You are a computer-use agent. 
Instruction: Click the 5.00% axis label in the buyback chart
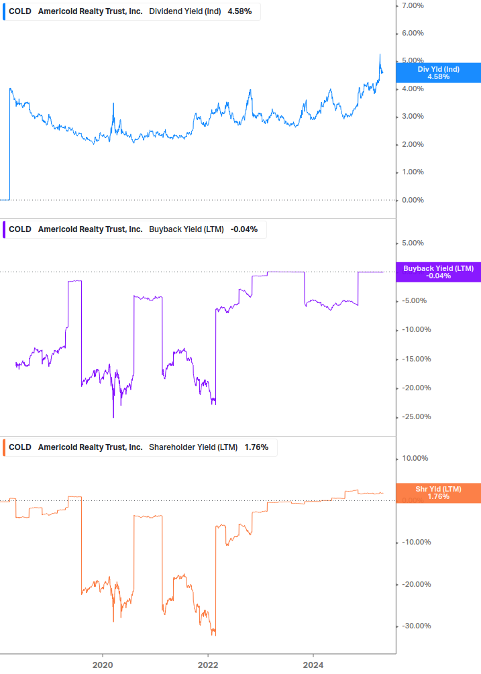[413, 243]
